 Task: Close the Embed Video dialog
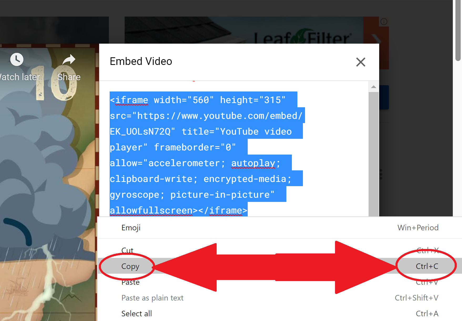pos(361,62)
